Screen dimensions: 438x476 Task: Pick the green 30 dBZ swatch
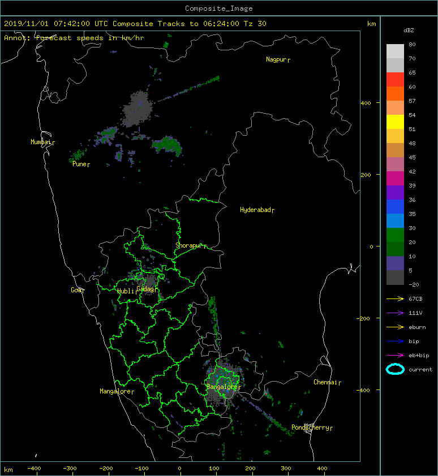click(395, 235)
